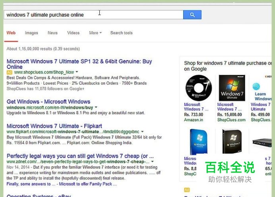Click the Rs. 499.00 Windows 7 Ultimate product link

click(261, 107)
